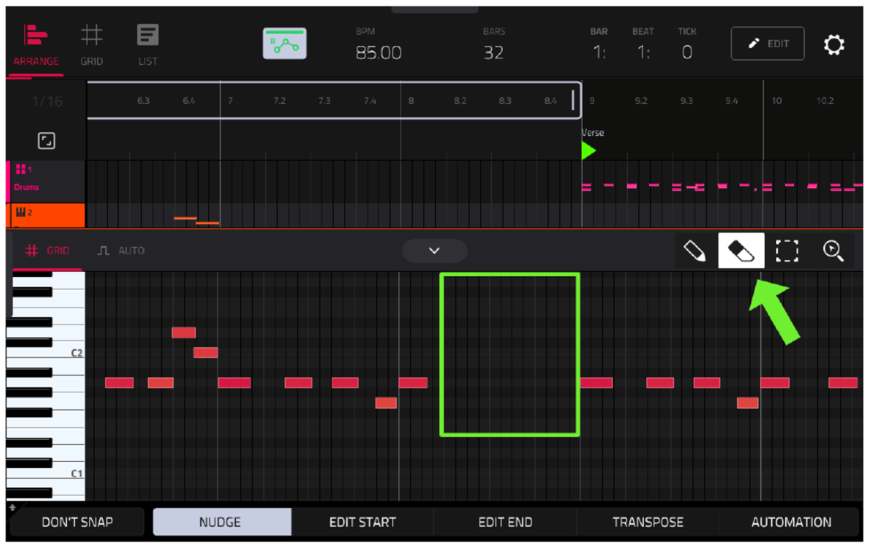The height and width of the screenshot is (549, 869).
Task: Select the Drums track 1 header
Action: (46, 181)
